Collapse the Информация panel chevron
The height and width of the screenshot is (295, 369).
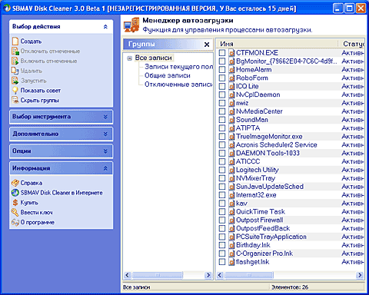(105, 168)
